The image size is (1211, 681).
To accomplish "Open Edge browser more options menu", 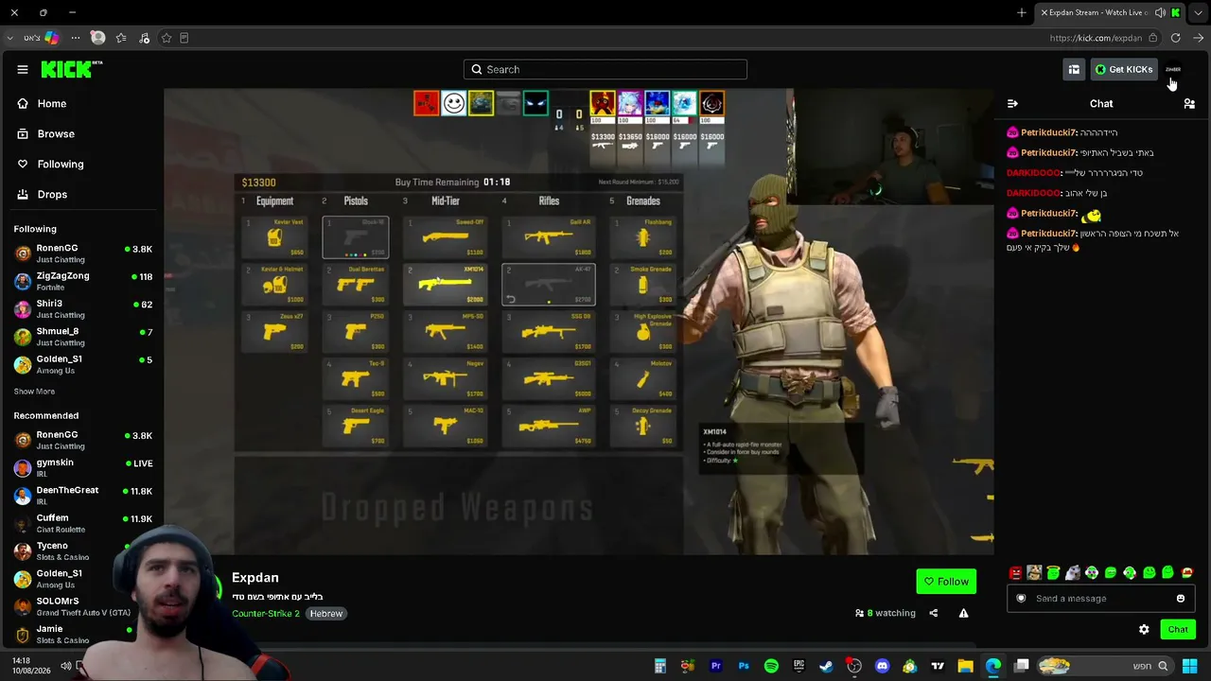I will (75, 38).
